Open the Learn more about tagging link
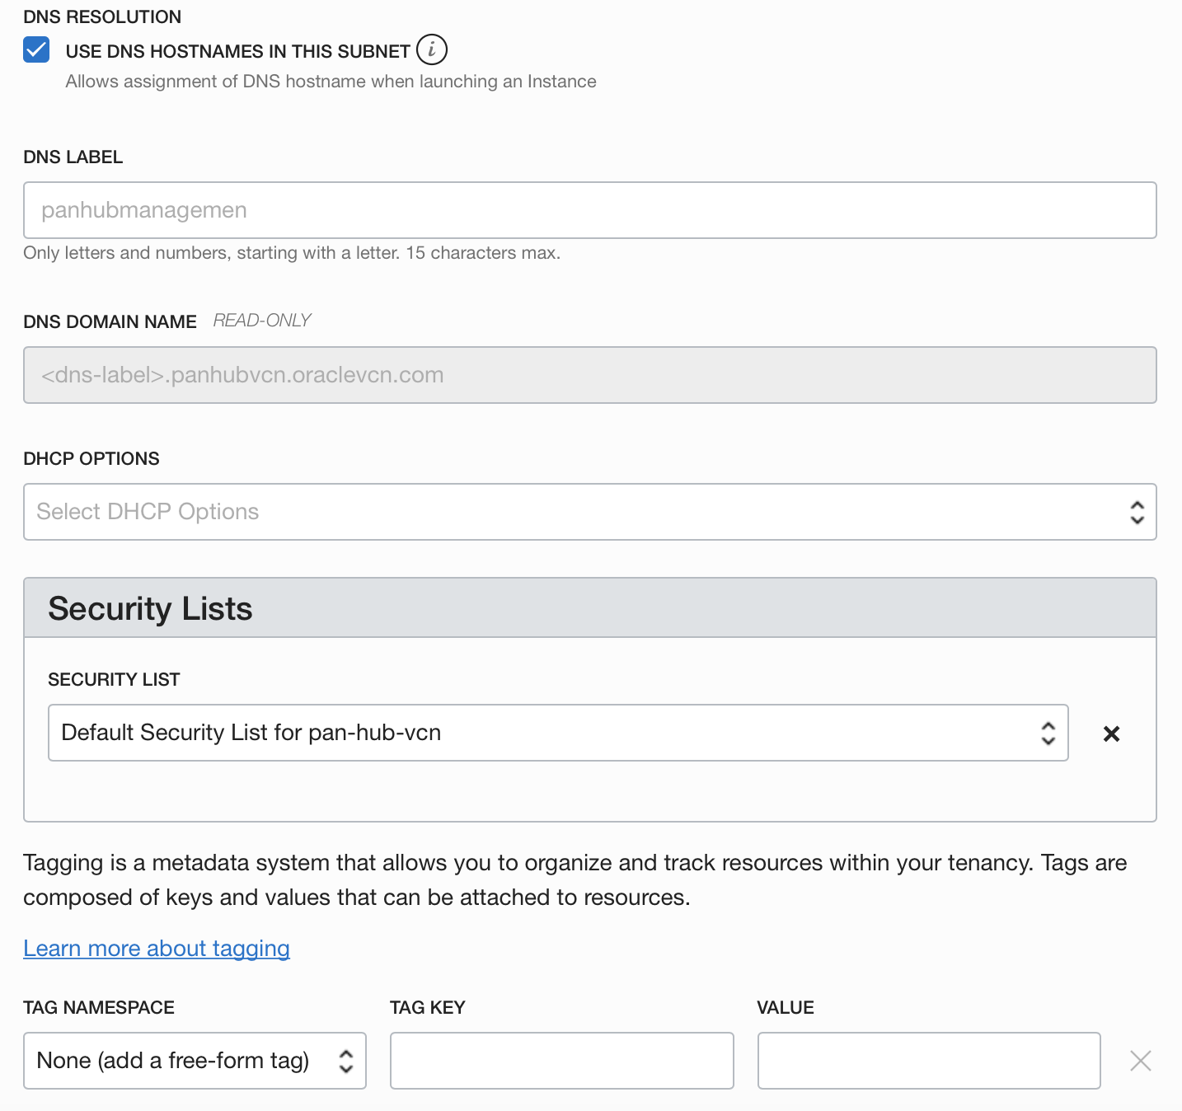Screen dimensions: 1182x1111 pyautogui.click(x=157, y=949)
